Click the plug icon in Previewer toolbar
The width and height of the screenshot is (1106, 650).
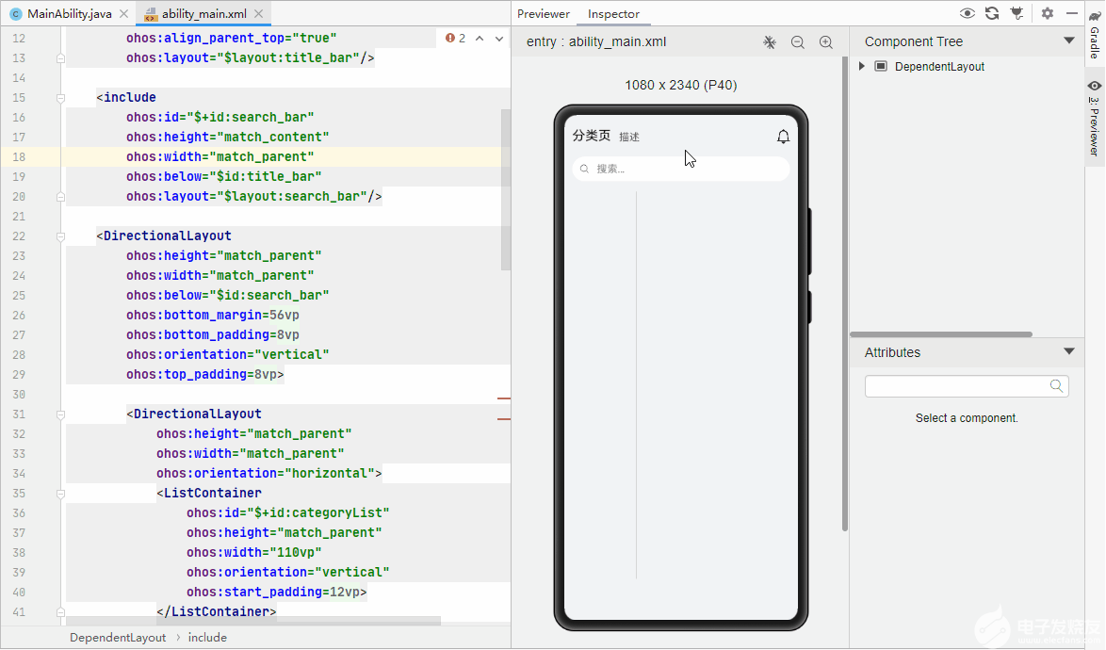tap(1017, 13)
